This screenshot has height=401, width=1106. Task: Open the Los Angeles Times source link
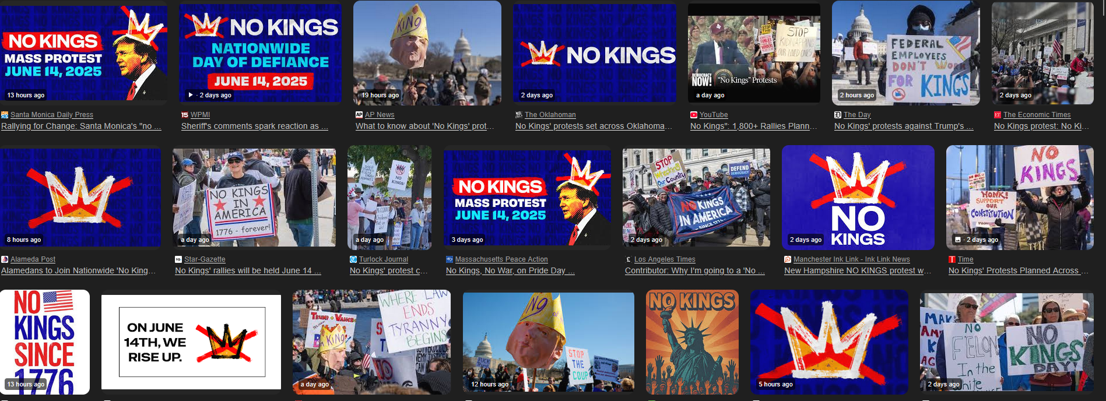pyautogui.click(x=665, y=259)
